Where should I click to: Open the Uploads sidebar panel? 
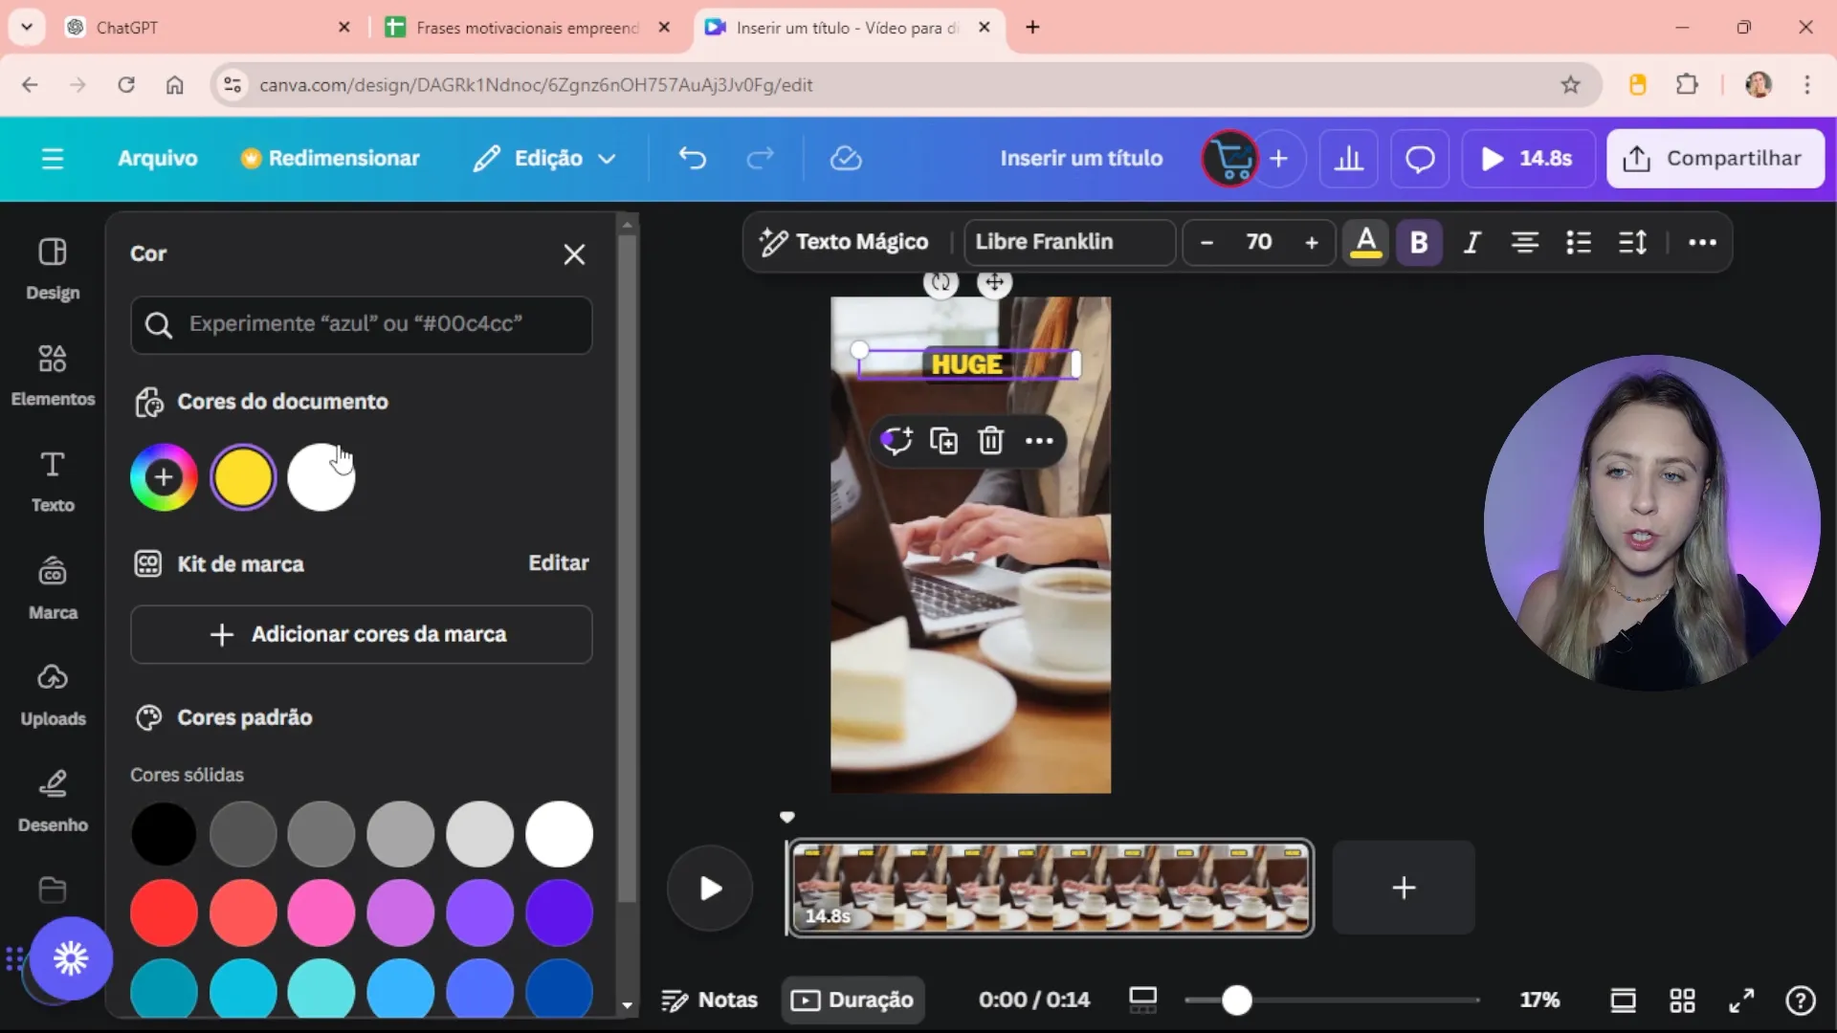click(53, 693)
